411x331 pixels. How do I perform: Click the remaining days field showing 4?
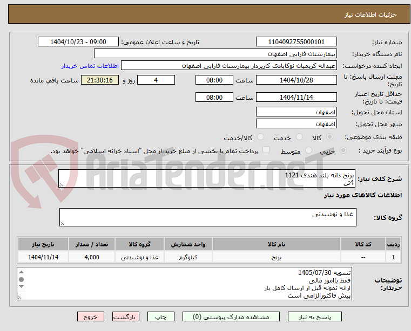pos(156,80)
